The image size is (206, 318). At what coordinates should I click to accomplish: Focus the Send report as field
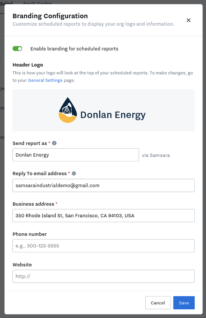(76, 155)
